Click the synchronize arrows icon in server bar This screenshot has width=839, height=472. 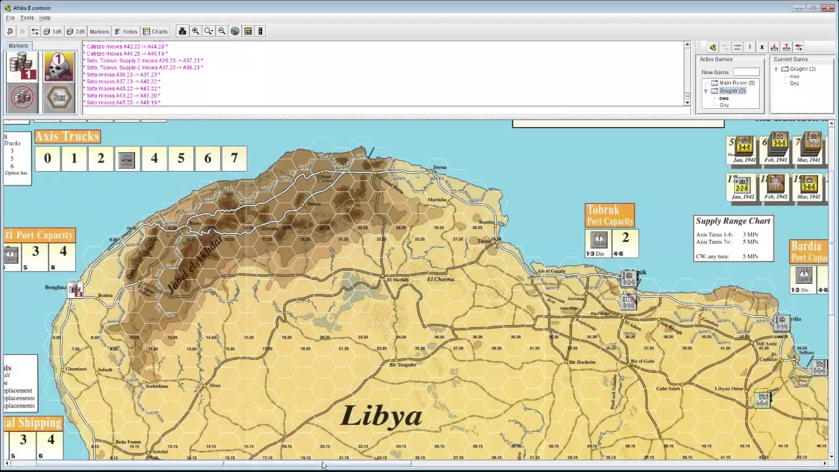(737, 47)
